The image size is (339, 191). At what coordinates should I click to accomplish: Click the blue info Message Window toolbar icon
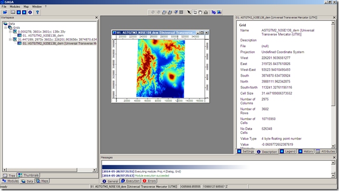click(30, 12)
